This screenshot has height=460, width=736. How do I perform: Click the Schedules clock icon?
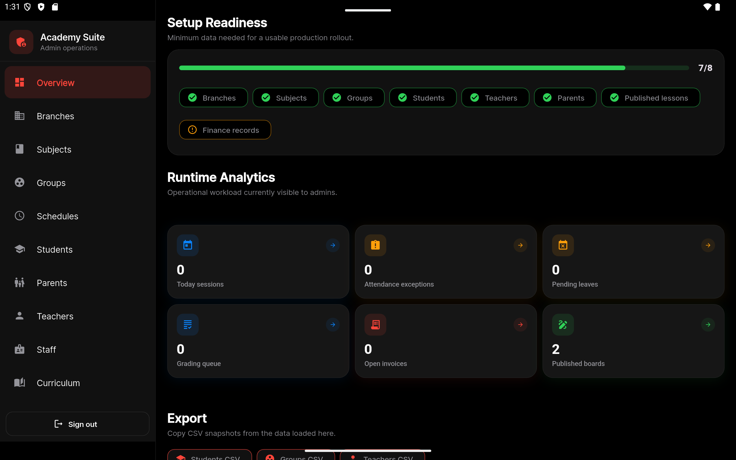pos(20,216)
